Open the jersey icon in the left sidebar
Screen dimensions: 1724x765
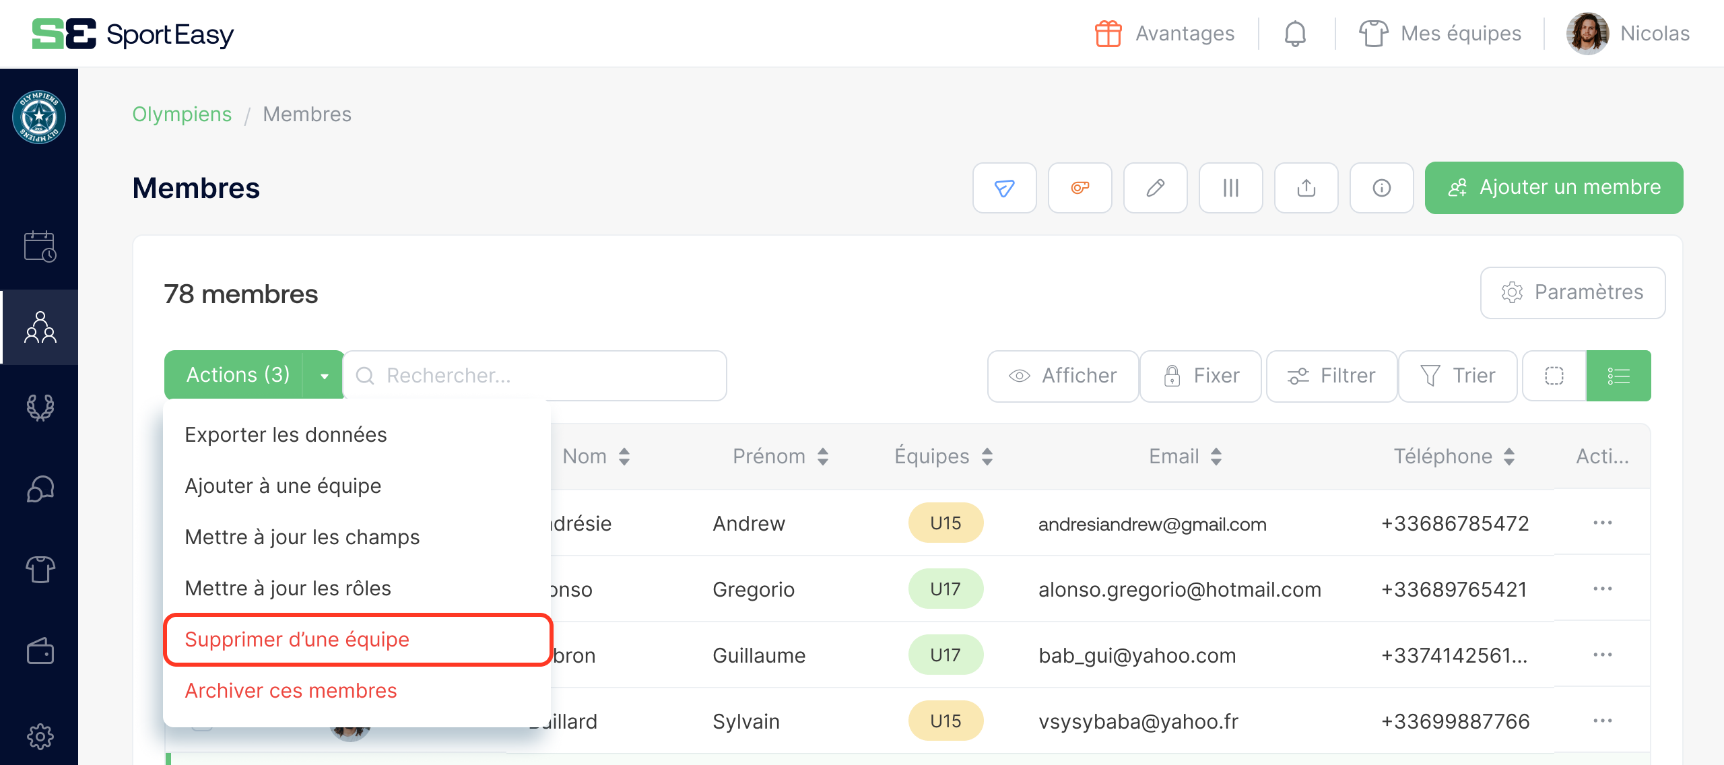[40, 570]
